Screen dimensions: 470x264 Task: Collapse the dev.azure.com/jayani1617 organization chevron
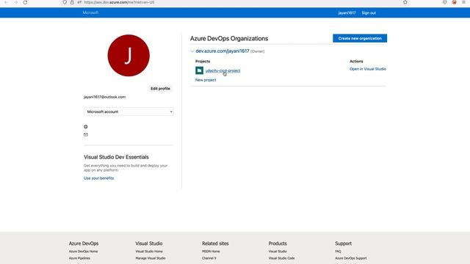coord(192,51)
